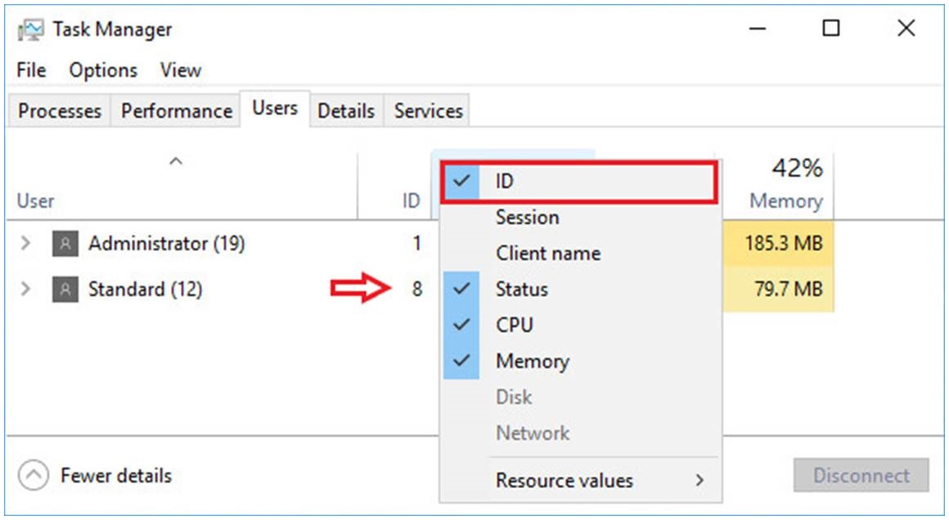Select the Standard (12) user name
Screen dimensions: 949x520
146,289
